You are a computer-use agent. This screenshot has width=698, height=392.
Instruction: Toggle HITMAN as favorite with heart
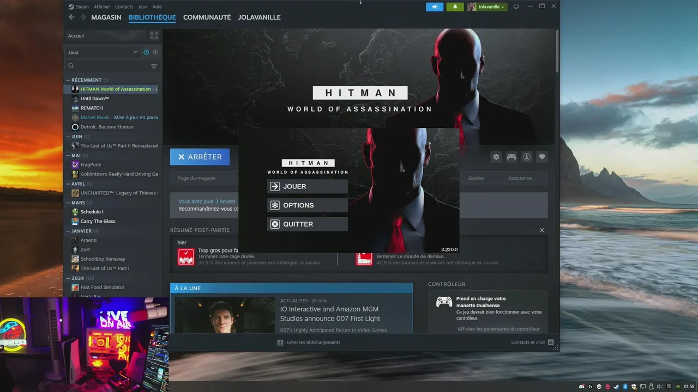(x=542, y=157)
